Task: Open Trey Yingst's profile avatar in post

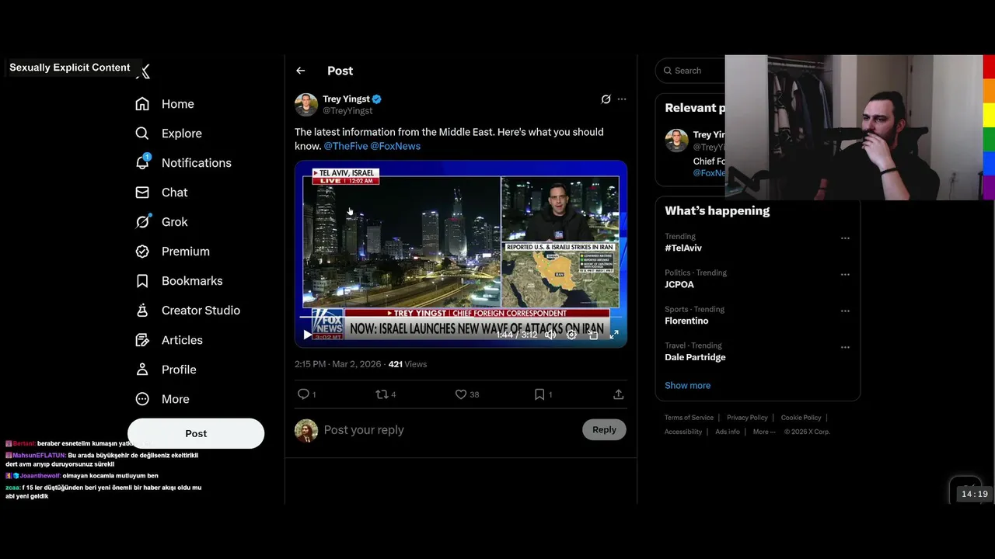Action: tap(306, 105)
